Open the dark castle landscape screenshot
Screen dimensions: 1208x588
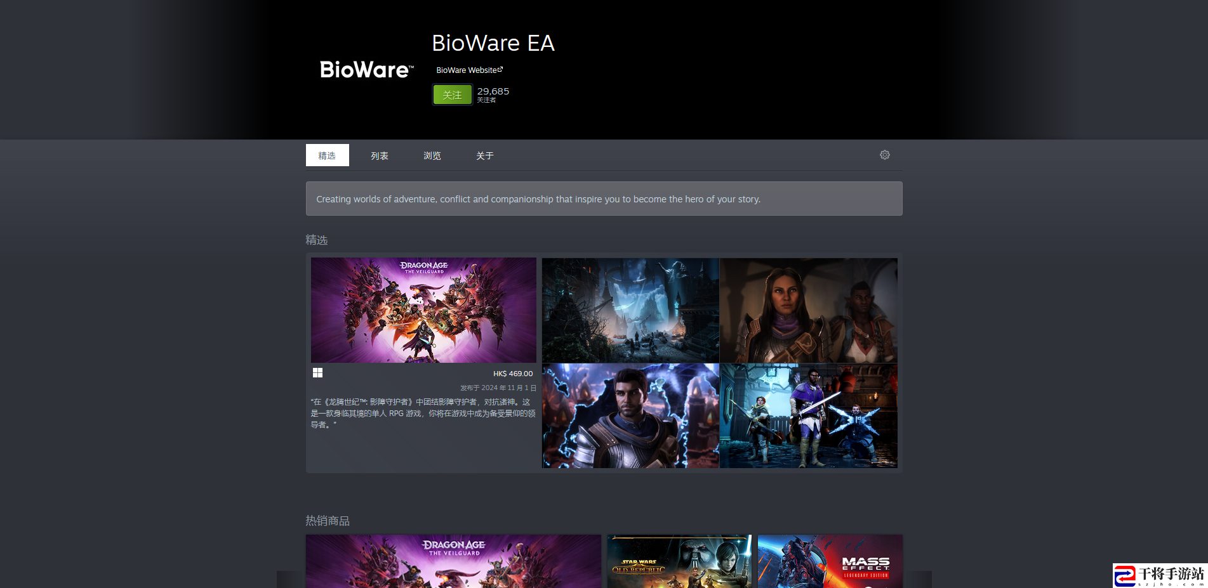click(x=630, y=310)
